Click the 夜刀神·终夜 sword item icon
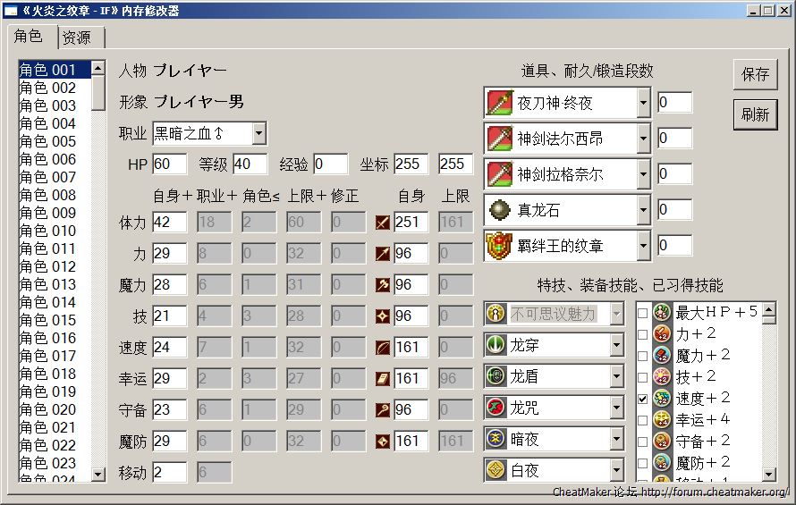Viewport: 796px width, 505px height. click(x=499, y=103)
